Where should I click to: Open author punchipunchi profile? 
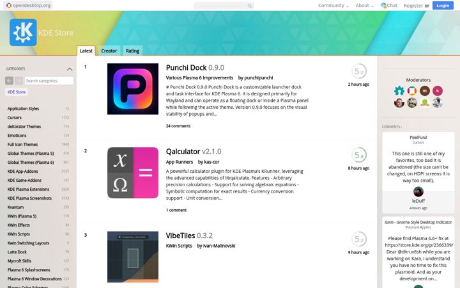point(259,77)
